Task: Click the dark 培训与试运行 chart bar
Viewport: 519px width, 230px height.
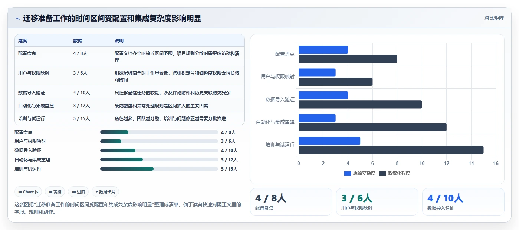Action: tap(391, 150)
